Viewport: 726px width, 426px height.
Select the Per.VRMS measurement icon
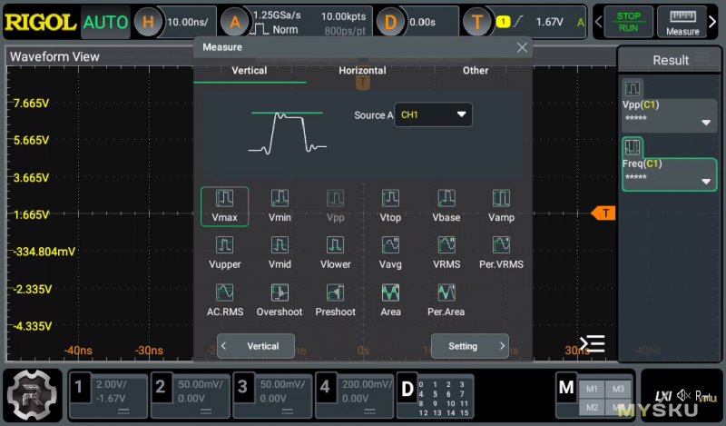(x=501, y=246)
